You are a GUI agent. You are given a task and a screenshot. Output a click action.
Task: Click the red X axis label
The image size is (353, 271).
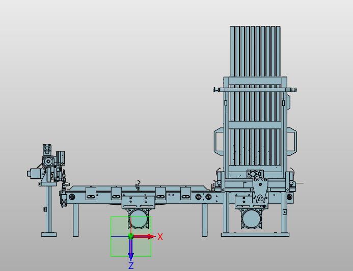160,237
